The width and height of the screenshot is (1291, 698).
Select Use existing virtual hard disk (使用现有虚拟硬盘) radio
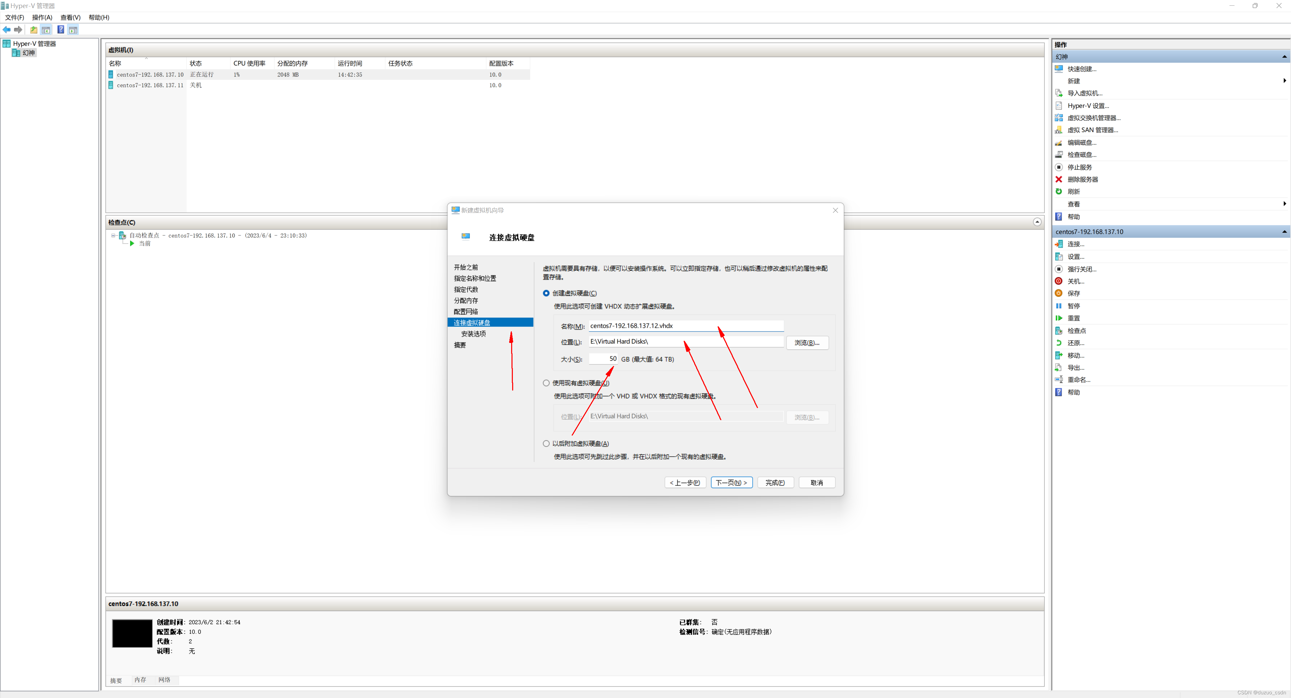coord(546,383)
